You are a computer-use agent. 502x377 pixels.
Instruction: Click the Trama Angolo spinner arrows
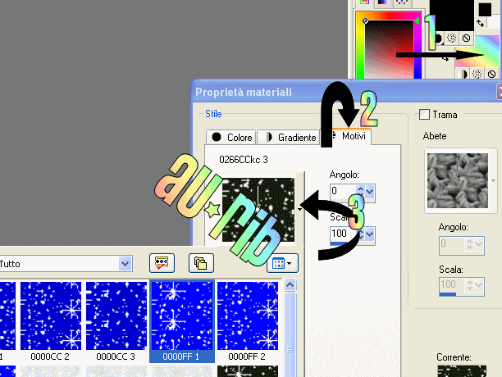[x=470, y=245]
